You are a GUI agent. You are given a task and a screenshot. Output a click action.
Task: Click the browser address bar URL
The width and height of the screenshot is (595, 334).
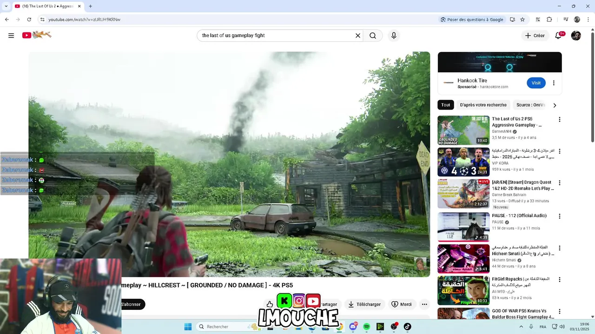[x=84, y=19]
